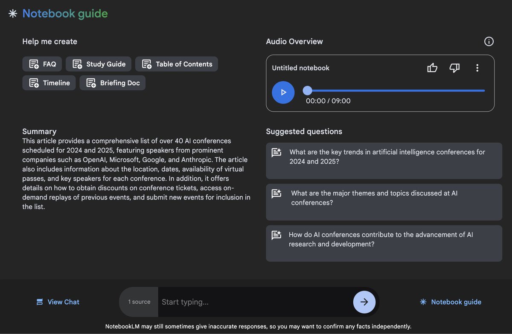
Task: Generate a Study Guide
Action: pyautogui.click(x=99, y=64)
